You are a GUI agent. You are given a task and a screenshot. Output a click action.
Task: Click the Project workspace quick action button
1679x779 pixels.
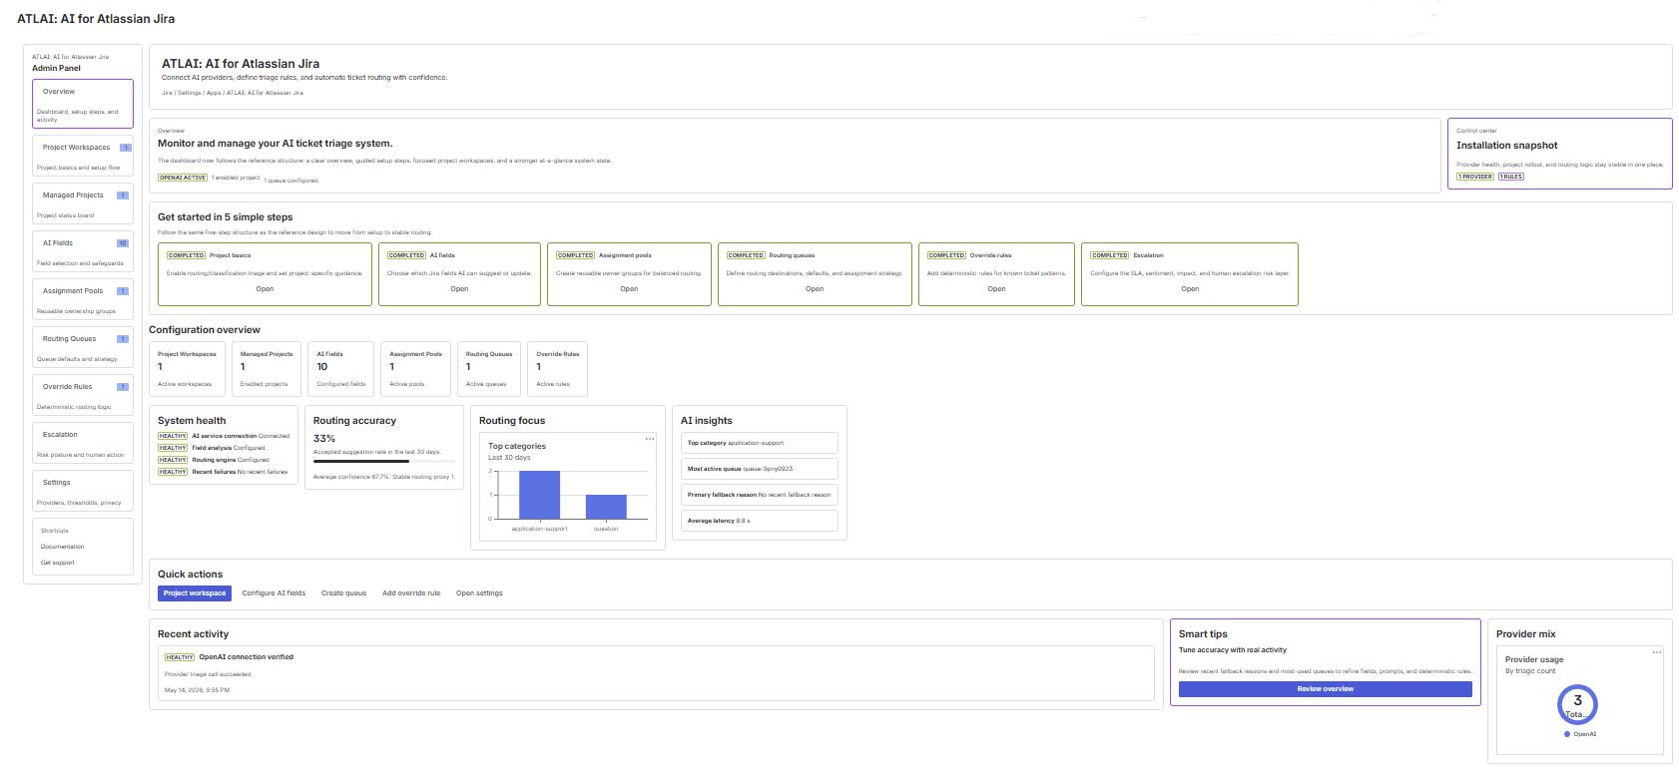click(x=195, y=593)
